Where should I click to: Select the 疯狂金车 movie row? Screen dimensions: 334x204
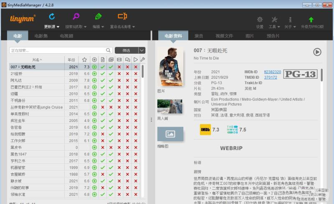[75, 120]
